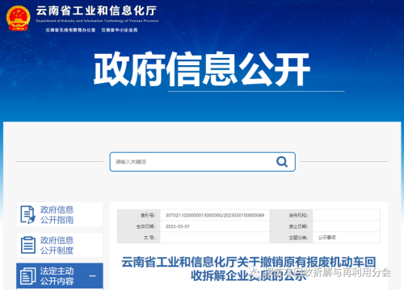The height and width of the screenshot is (290, 404).
Task: Open 政府信息公开指南 sidebar item
Action: pyautogui.click(x=60, y=214)
